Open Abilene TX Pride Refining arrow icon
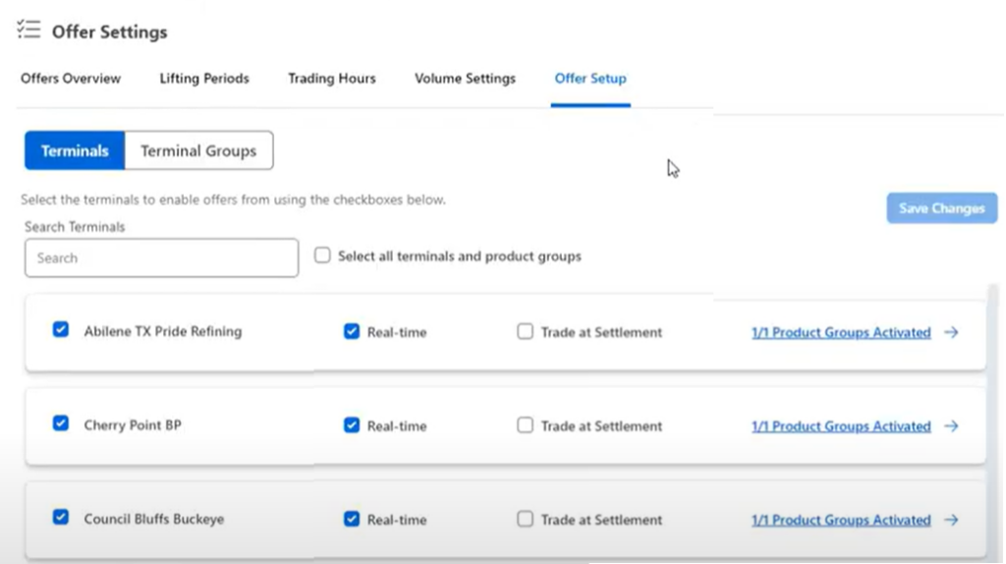 coord(951,332)
